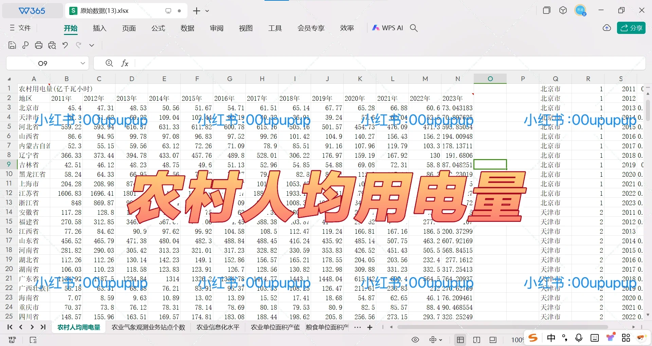Click inside the formula bar input
This screenshot has height=346, width=652.
390,63
